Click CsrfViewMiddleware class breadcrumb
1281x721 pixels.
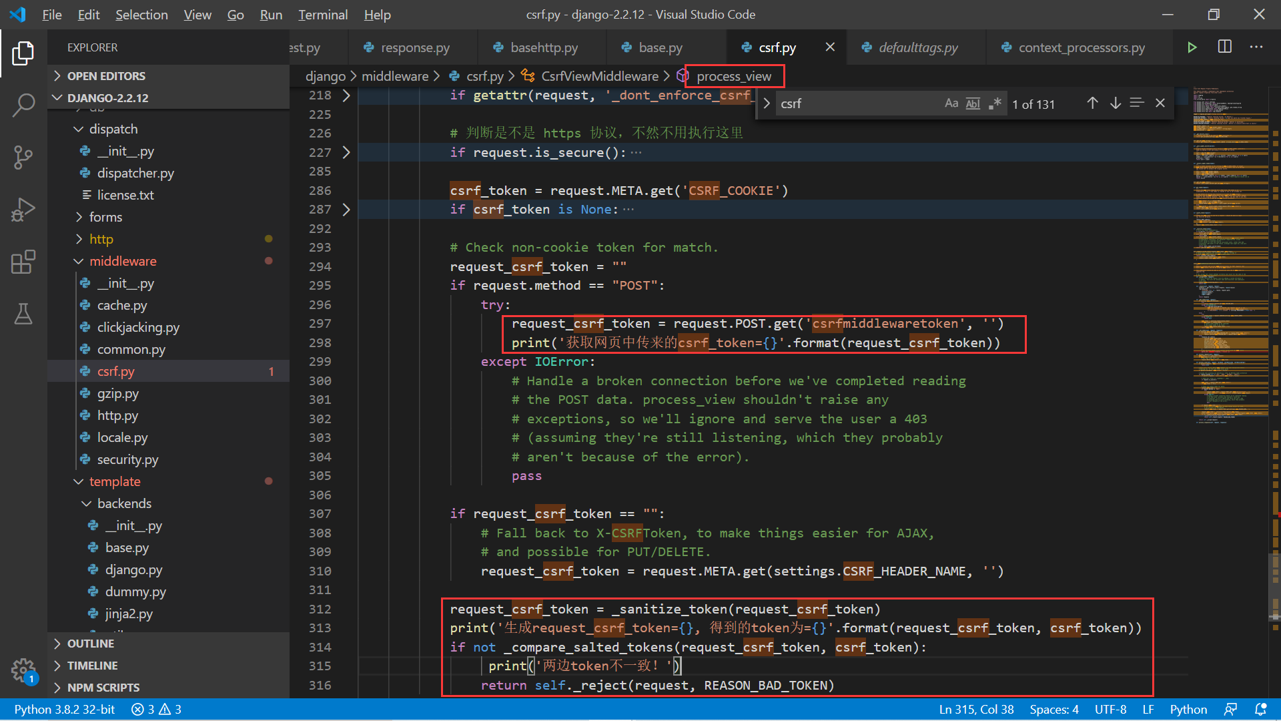(x=600, y=76)
